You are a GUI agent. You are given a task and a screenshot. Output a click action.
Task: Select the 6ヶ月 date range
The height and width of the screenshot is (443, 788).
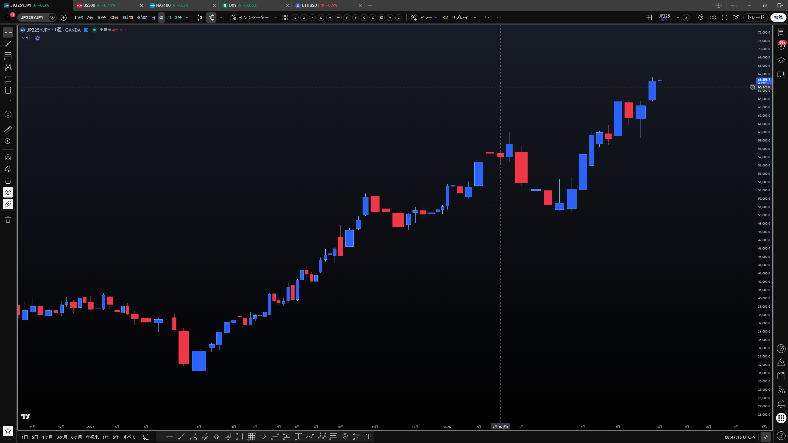pyautogui.click(x=77, y=437)
